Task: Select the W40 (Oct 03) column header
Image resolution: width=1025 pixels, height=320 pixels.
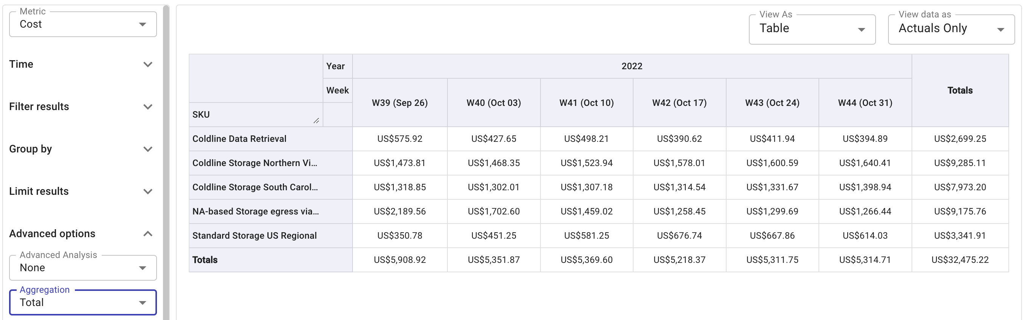Action: [x=494, y=102]
